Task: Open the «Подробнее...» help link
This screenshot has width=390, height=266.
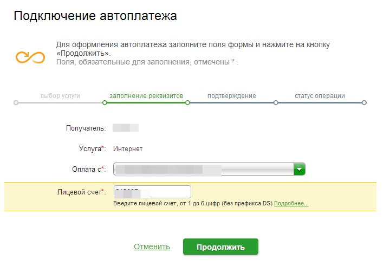Action: coord(291,204)
